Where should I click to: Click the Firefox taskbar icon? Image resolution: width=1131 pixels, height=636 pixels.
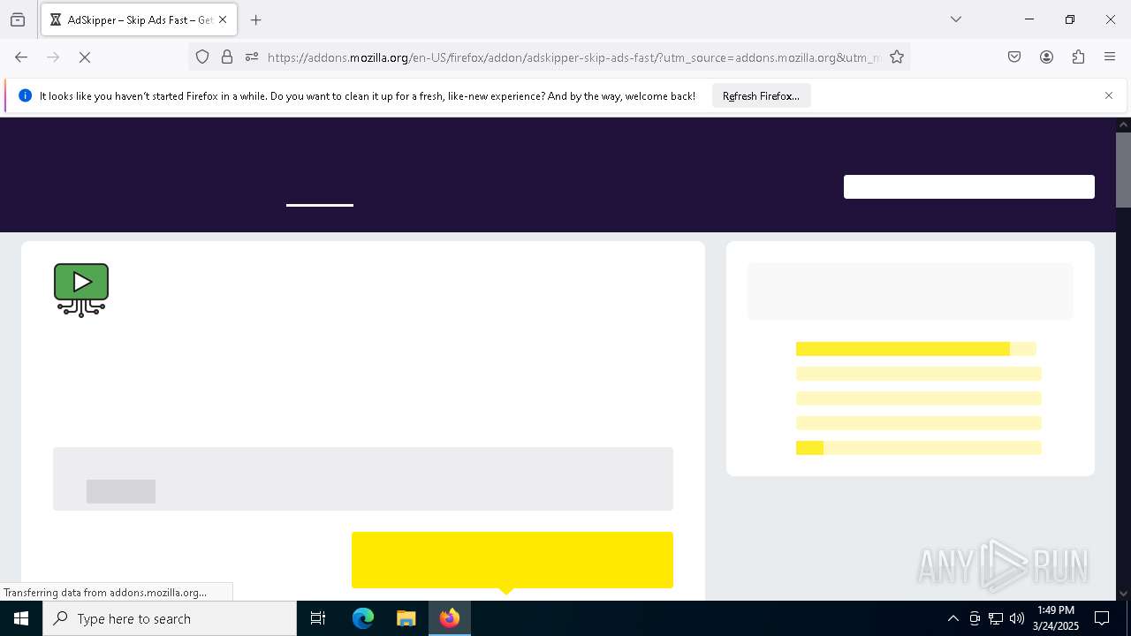450,618
